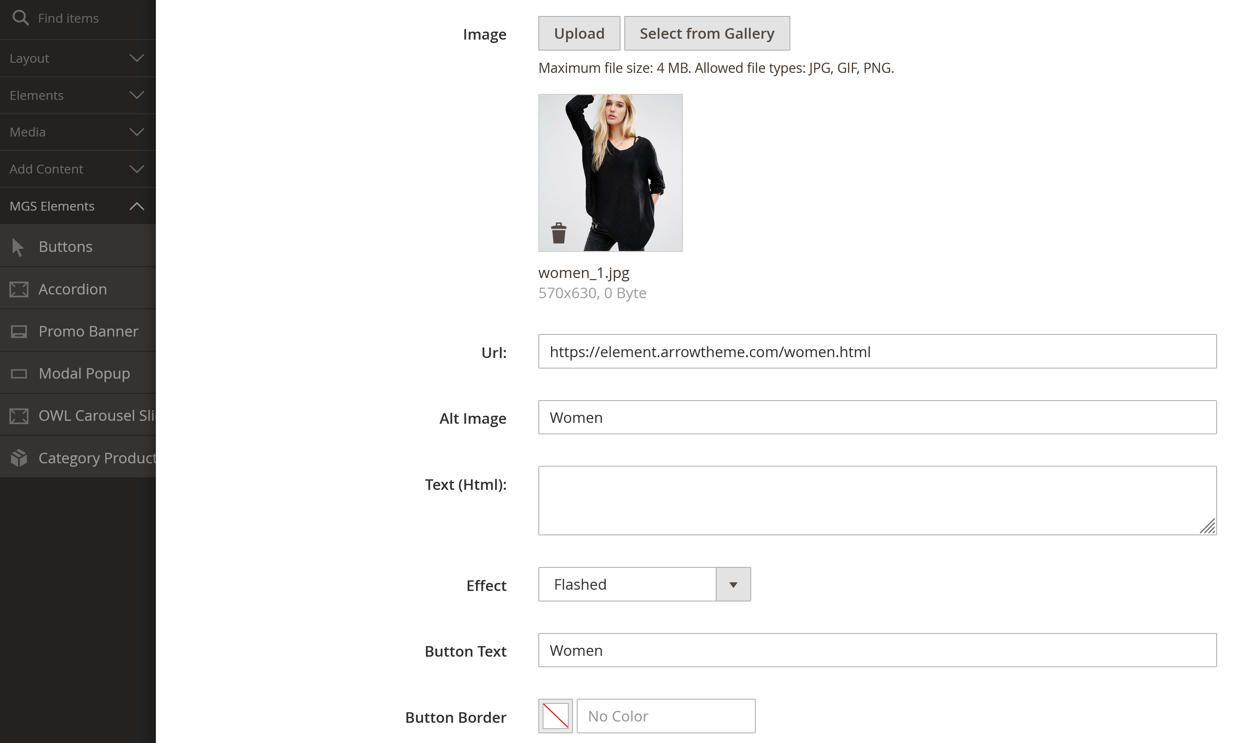The height and width of the screenshot is (743, 1236).
Task: Select the Promo Banner icon
Action: (19, 331)
